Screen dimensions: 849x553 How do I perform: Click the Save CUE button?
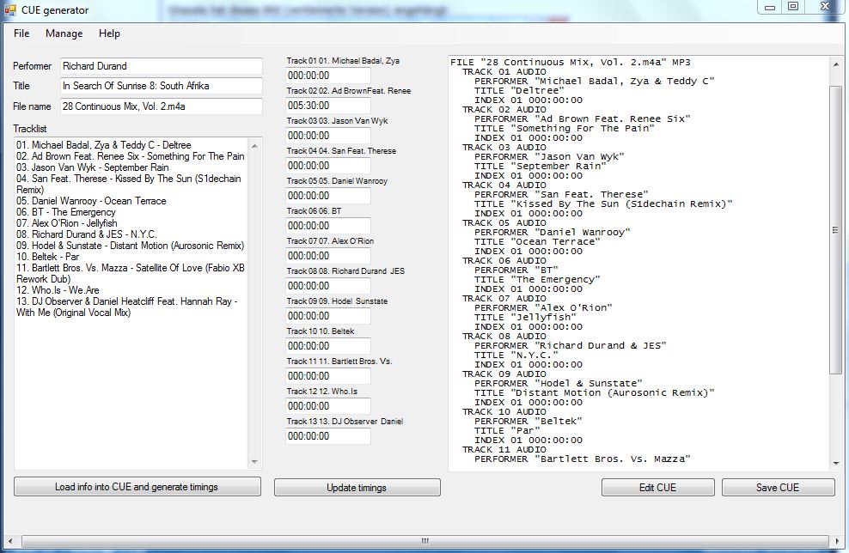pos(778,487)
